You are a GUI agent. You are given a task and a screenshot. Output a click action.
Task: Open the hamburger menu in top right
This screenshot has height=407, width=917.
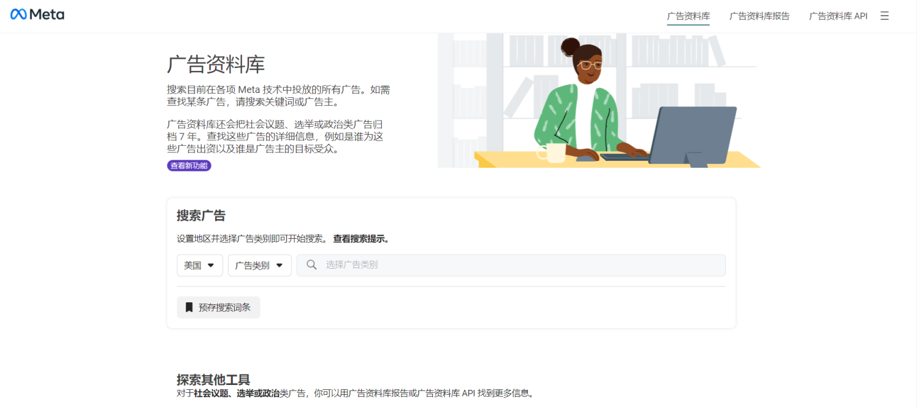coord(885,15)
